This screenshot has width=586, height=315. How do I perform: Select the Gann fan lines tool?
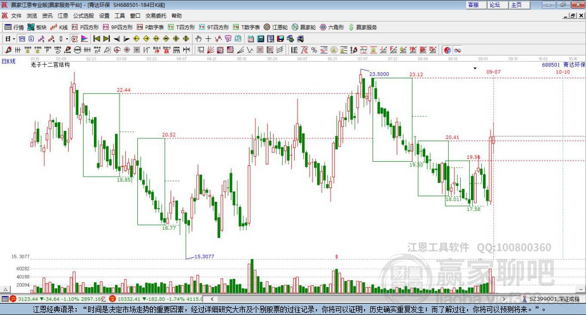tap(211, 50)
